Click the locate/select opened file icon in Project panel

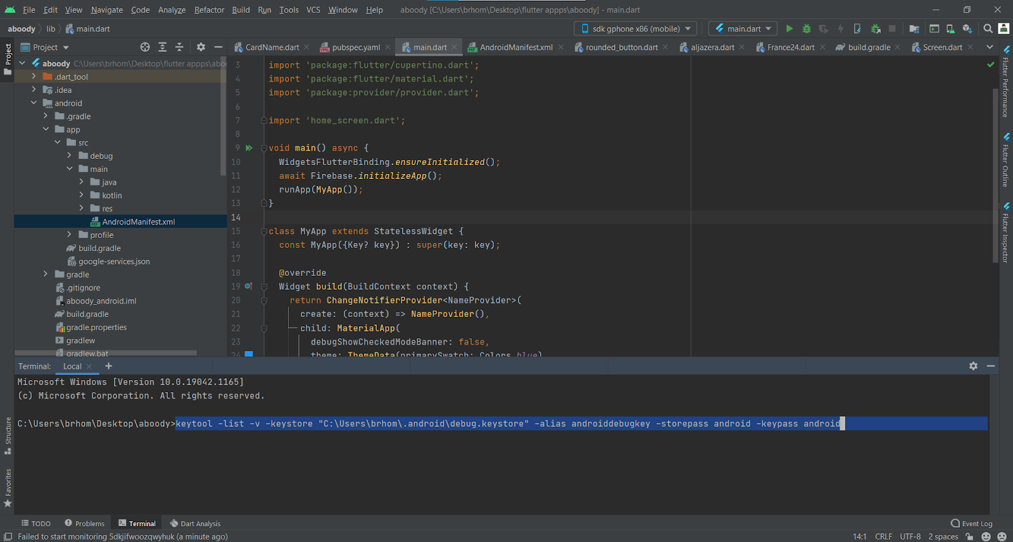pyautogui.click(x=145, y=47)
